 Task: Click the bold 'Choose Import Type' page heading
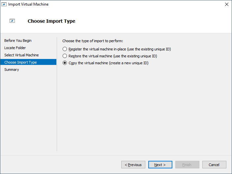coord(51,21)
